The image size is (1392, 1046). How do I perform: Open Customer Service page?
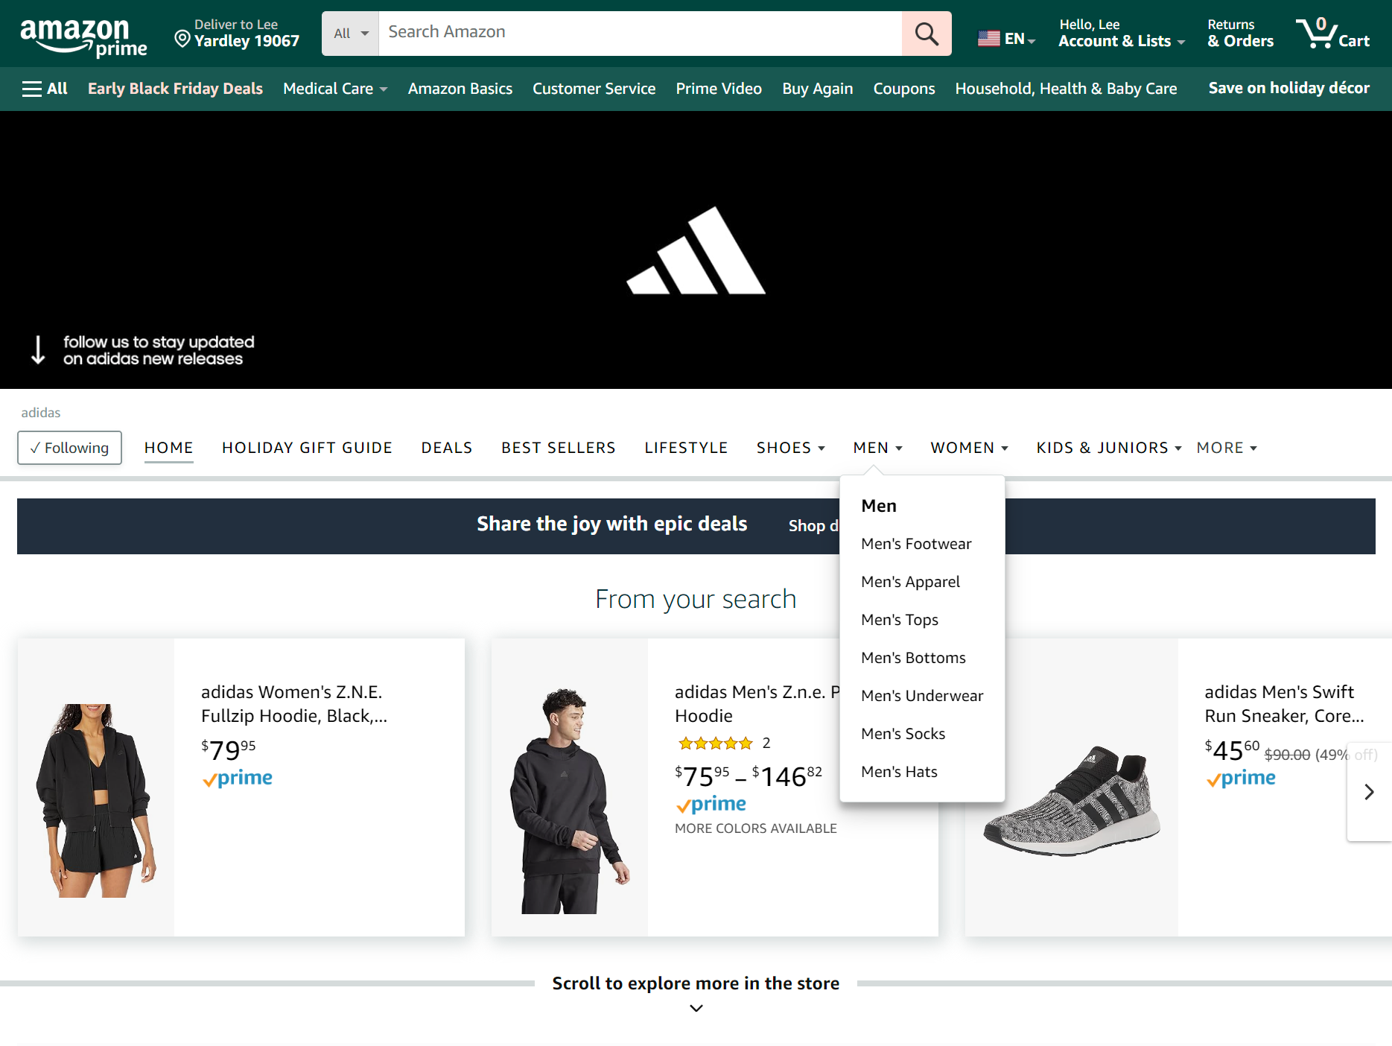[594, 89]
